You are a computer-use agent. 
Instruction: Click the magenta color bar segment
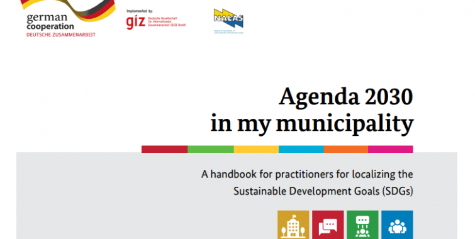pos(391,149)
